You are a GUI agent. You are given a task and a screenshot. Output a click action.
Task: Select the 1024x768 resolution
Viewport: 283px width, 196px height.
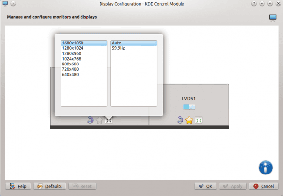click(84, 59)
